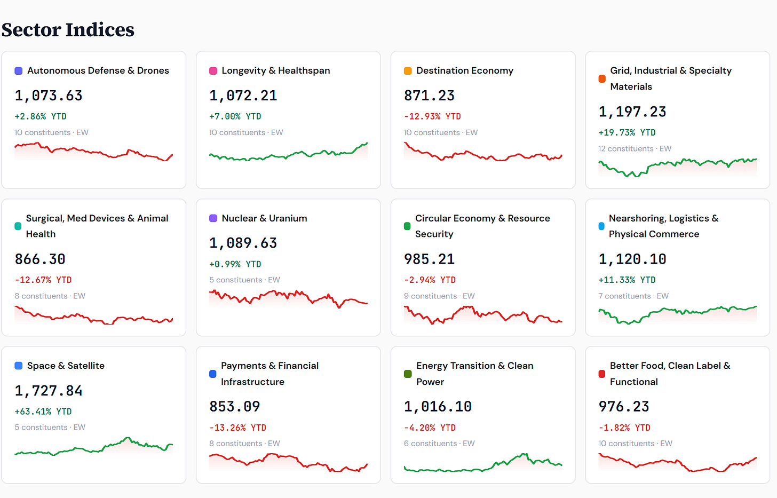Click the -13.26% YTD figure
The image size is (777, 498).
point(237,428)
